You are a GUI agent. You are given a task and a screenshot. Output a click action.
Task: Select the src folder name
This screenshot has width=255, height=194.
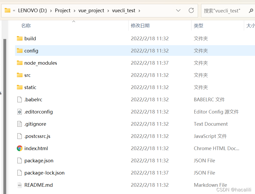(x=27, y=75)
